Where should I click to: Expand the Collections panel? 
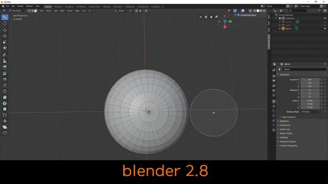pos(285,125)
